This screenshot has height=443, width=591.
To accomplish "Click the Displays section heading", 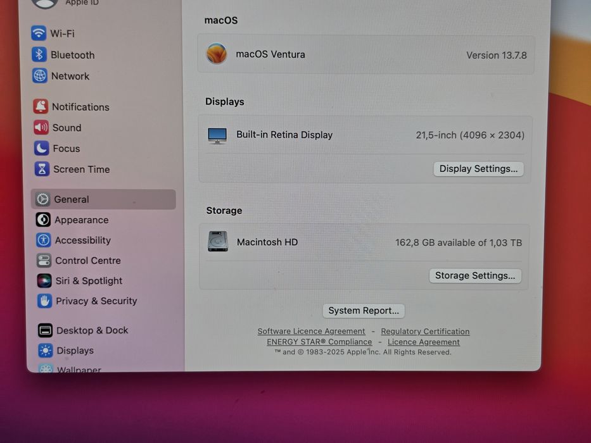I will [x=225, y=102].
